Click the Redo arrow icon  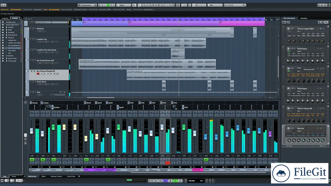(5, 5)
